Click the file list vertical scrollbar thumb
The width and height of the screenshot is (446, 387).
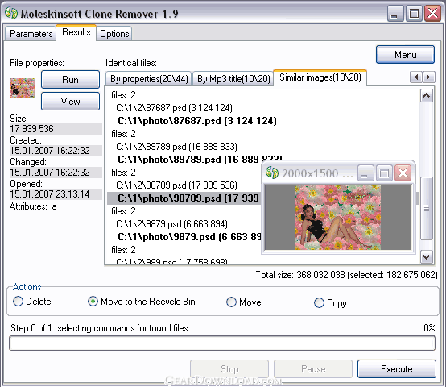(427, 208)
